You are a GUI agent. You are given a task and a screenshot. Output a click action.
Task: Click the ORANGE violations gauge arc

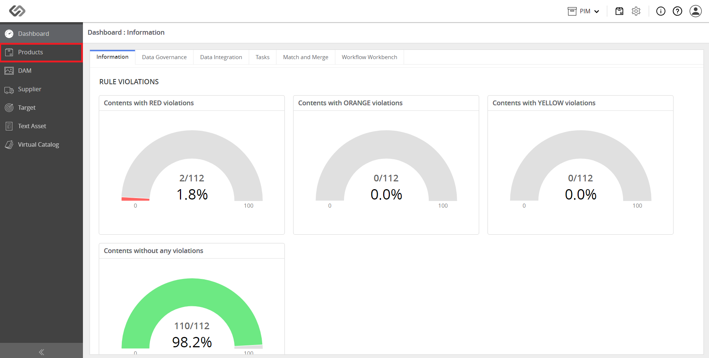click(x=386, y=144)
